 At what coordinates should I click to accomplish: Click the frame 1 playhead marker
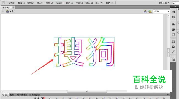point(44,98)
